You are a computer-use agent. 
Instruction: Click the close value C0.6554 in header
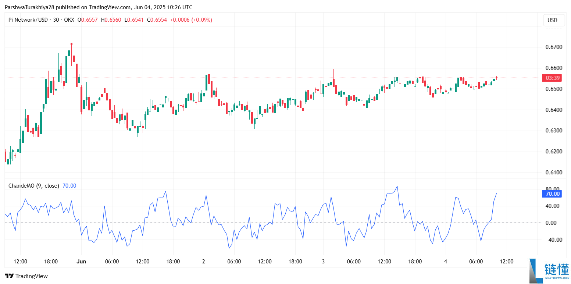point(157,20)
